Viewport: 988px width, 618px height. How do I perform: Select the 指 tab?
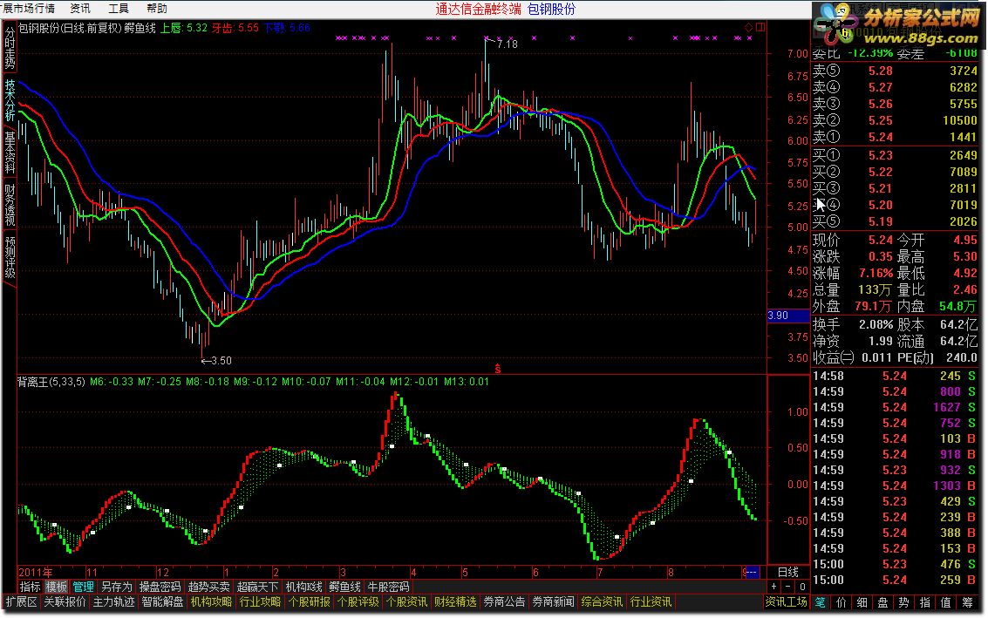[925, 602]
